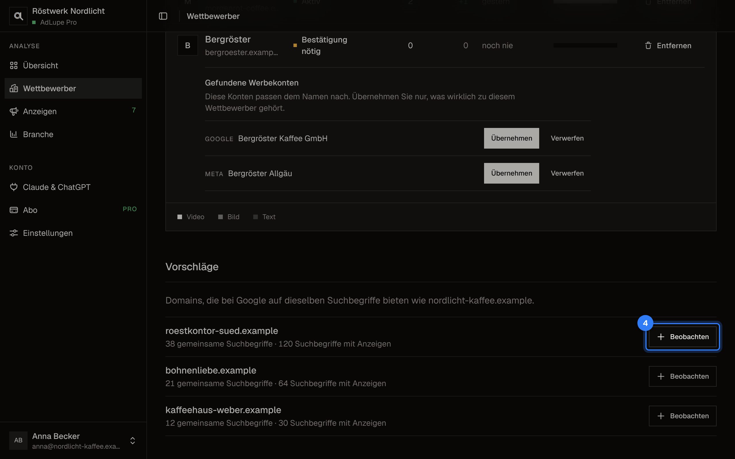Image resolution: width=735 pixels, height=459 pixels.
Task: Open the Einstellungen page
Action: (73, 233)
